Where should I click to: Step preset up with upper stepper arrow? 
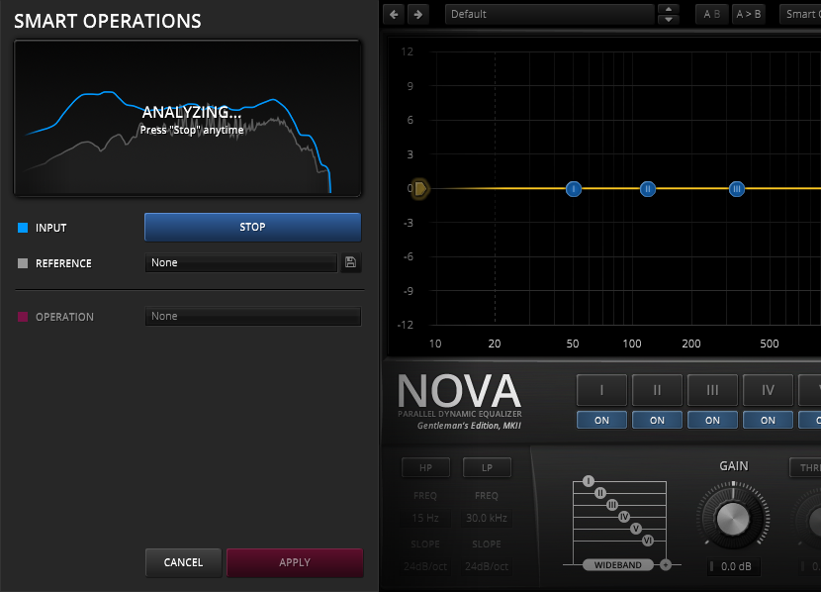click(668, 10)
